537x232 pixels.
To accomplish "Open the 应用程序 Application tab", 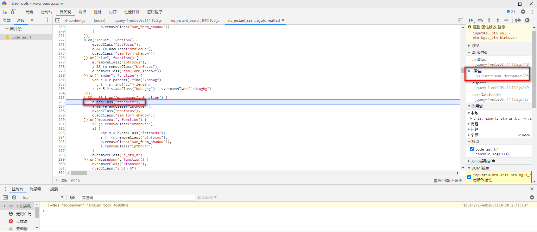I will (x=155, y=12).
